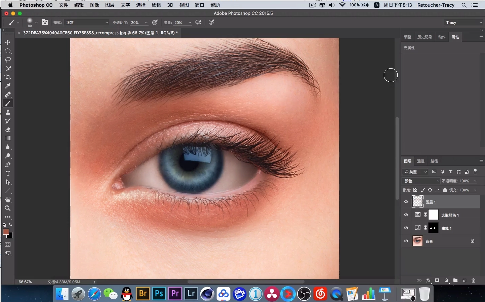Open Safari from the Dock
This screenshot has width=485, height=302.
click(x=94, y=294)
